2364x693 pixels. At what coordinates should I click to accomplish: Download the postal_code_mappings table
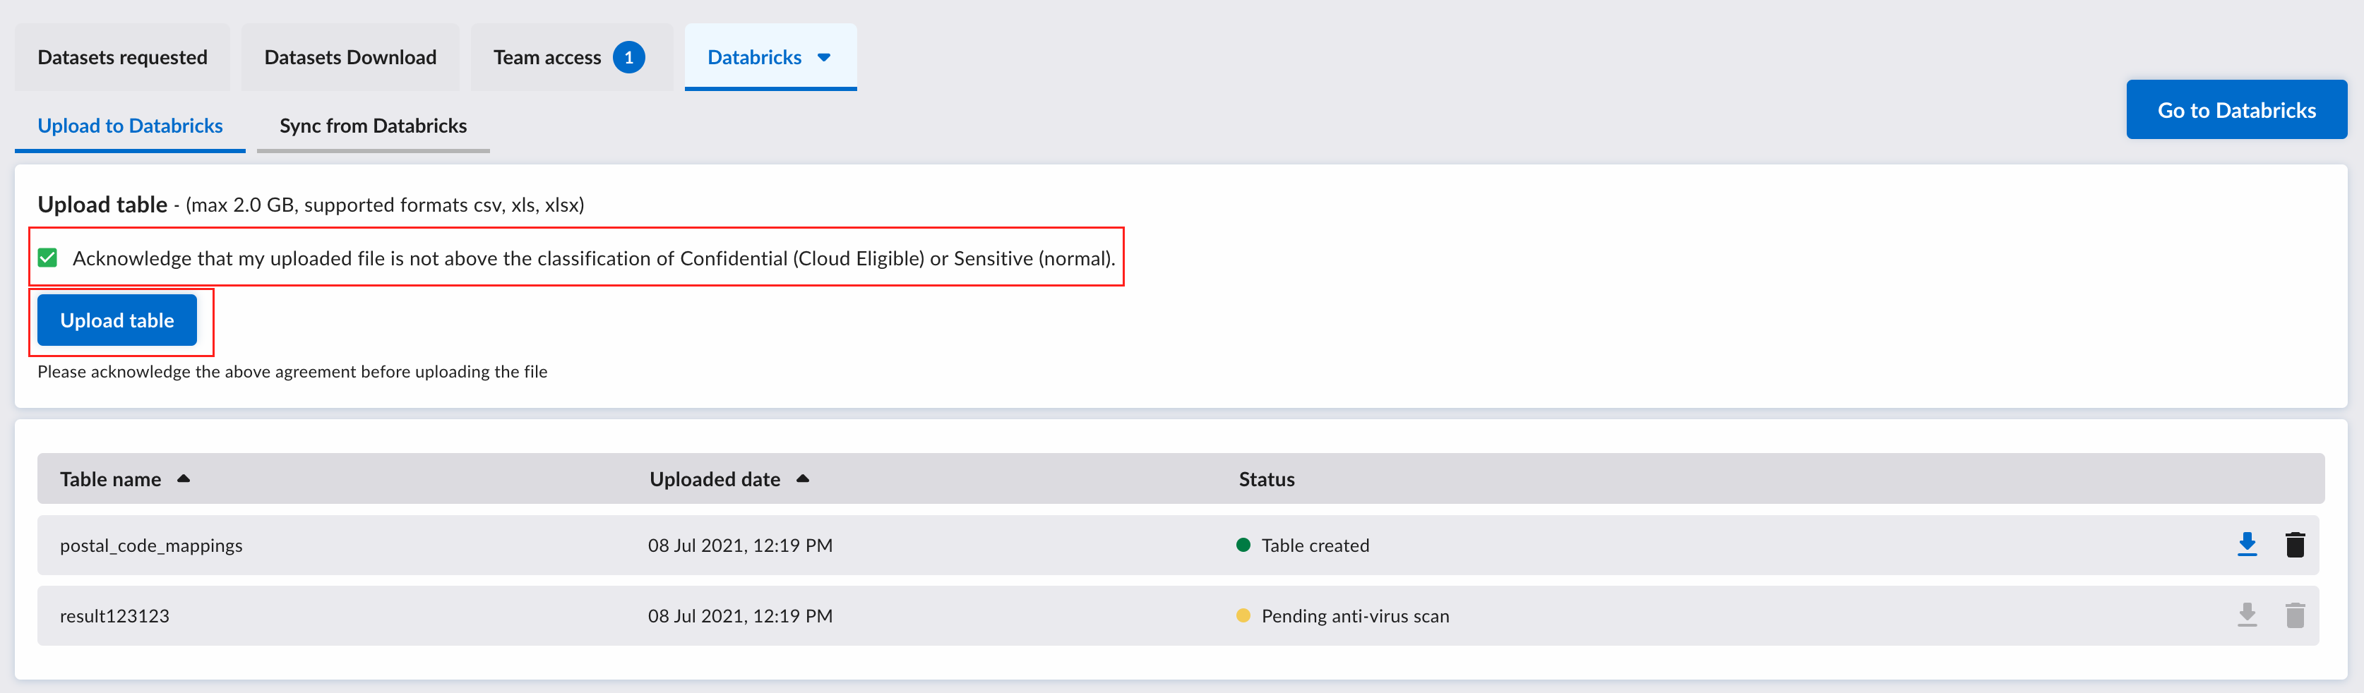2247,545
